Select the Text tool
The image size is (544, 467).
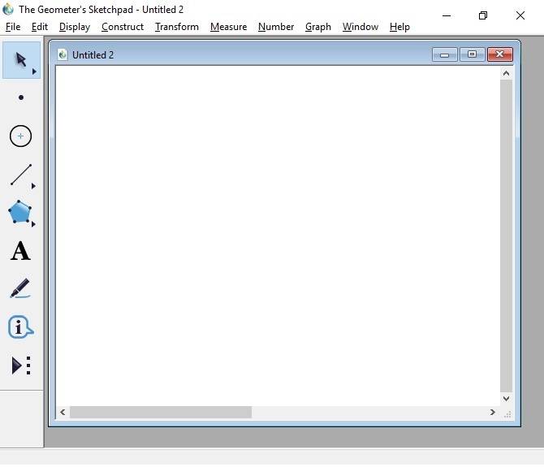tap(20, 251)
